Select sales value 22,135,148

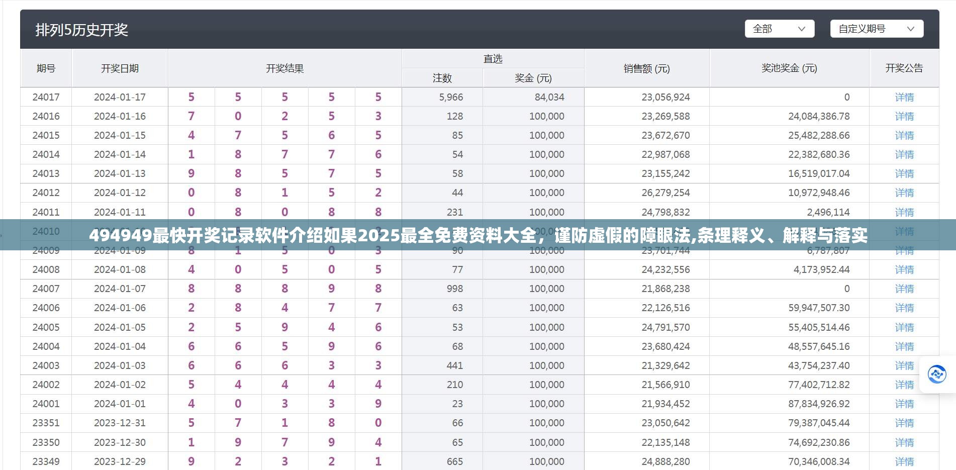[x=665, y=442]
